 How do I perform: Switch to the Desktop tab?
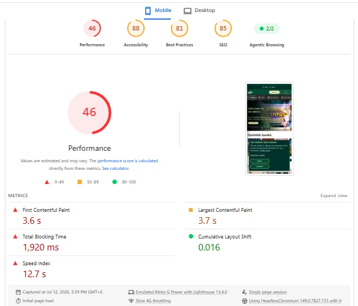[x=199, y=10]
